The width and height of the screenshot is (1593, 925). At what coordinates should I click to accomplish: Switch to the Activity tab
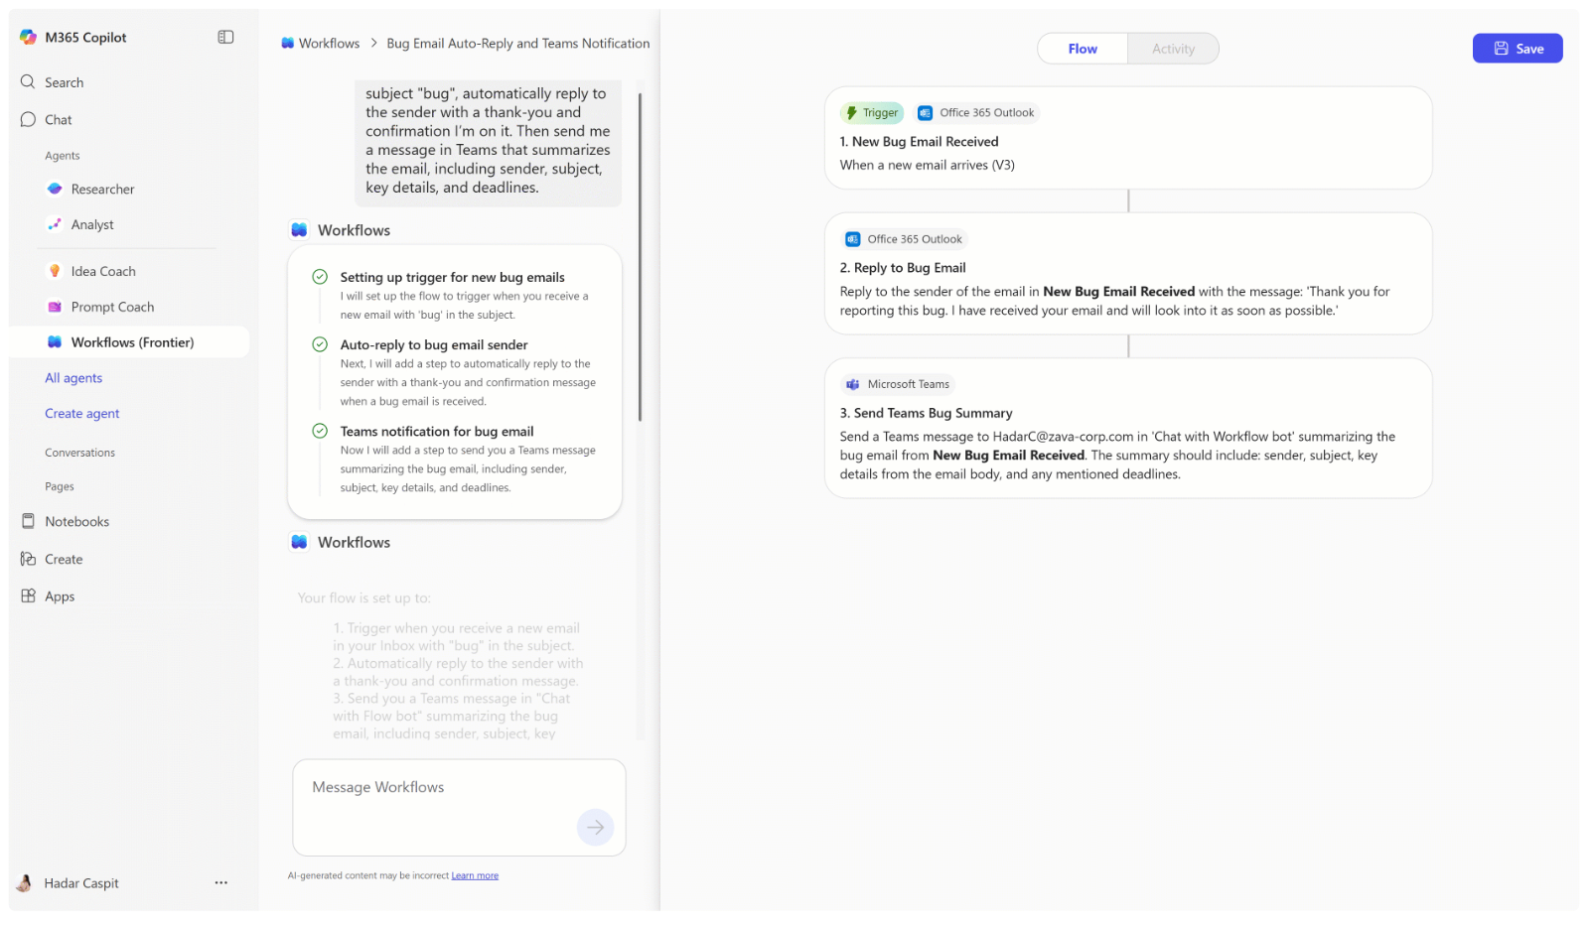click(1173, 49)
